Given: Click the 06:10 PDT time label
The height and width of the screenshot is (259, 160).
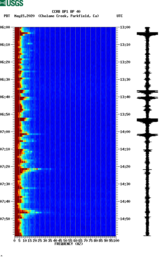Looking at the screenshot, I should click(5, 45).
